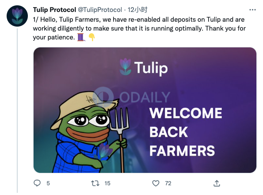
Task: Click the retweet arrows icon
Action: coord(95,183)
